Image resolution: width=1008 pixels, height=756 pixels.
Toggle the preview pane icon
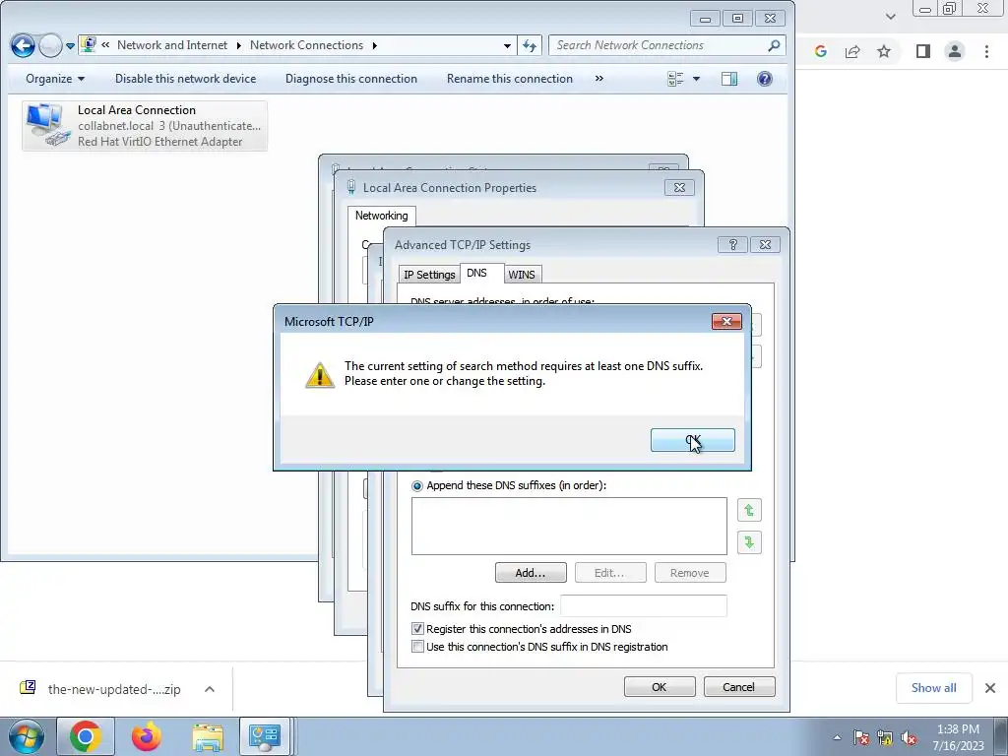[729, 79]
